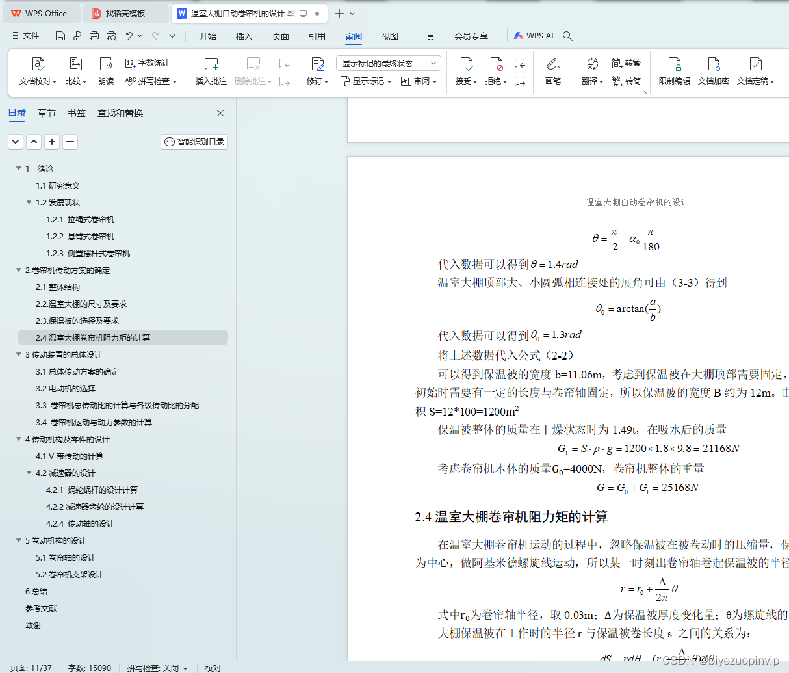Open 限制编辑 restrict editing
Image resolution: width=789 pixels, height=673 pixels.
675,72
